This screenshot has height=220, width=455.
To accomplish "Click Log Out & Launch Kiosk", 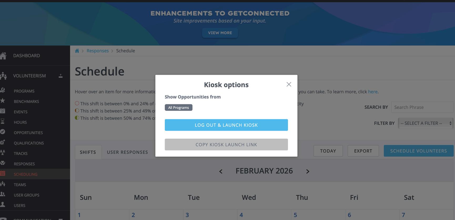I will coord(226,125).
